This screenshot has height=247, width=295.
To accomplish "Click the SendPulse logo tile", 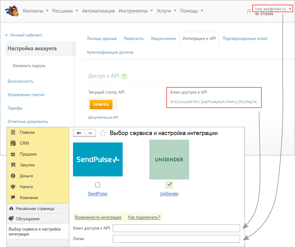I will pos(98,159).
